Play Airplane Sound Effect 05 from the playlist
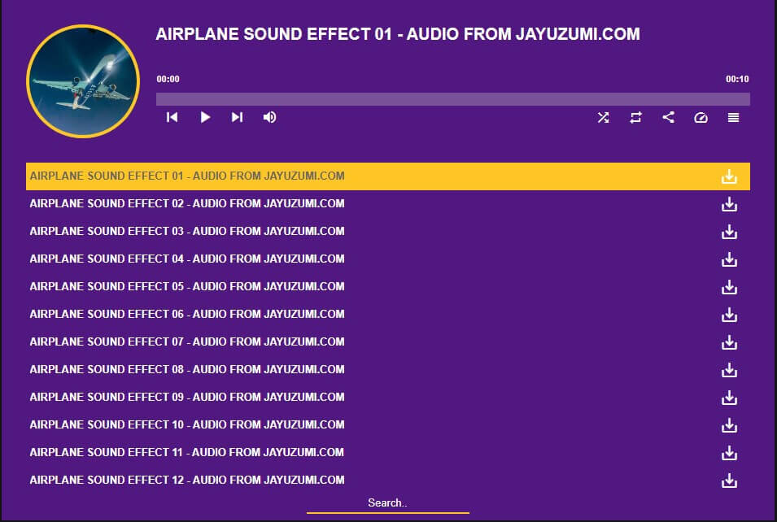This screenshot has height=522, width=777. click(186, 286)
